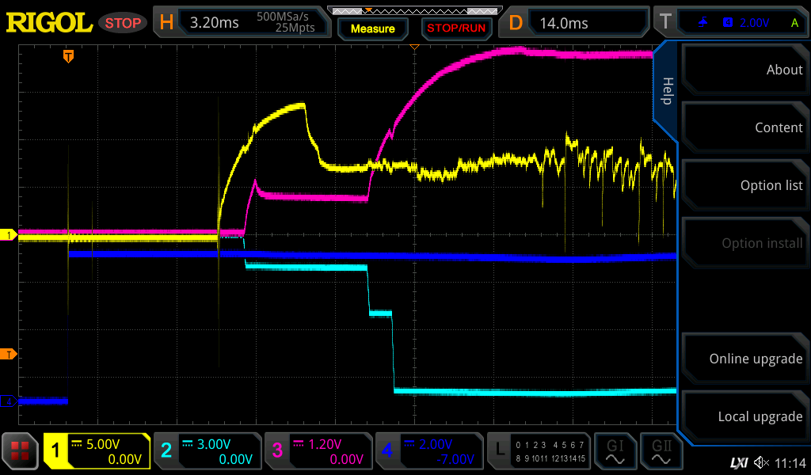This screenshot has height=475, width=811.
Task: Toggle channel 3 with 1.20V scale
Action: [318, 451]
